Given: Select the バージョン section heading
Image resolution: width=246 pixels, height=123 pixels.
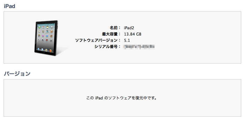Looking at the screenshot, I should (x=17, y=73).
